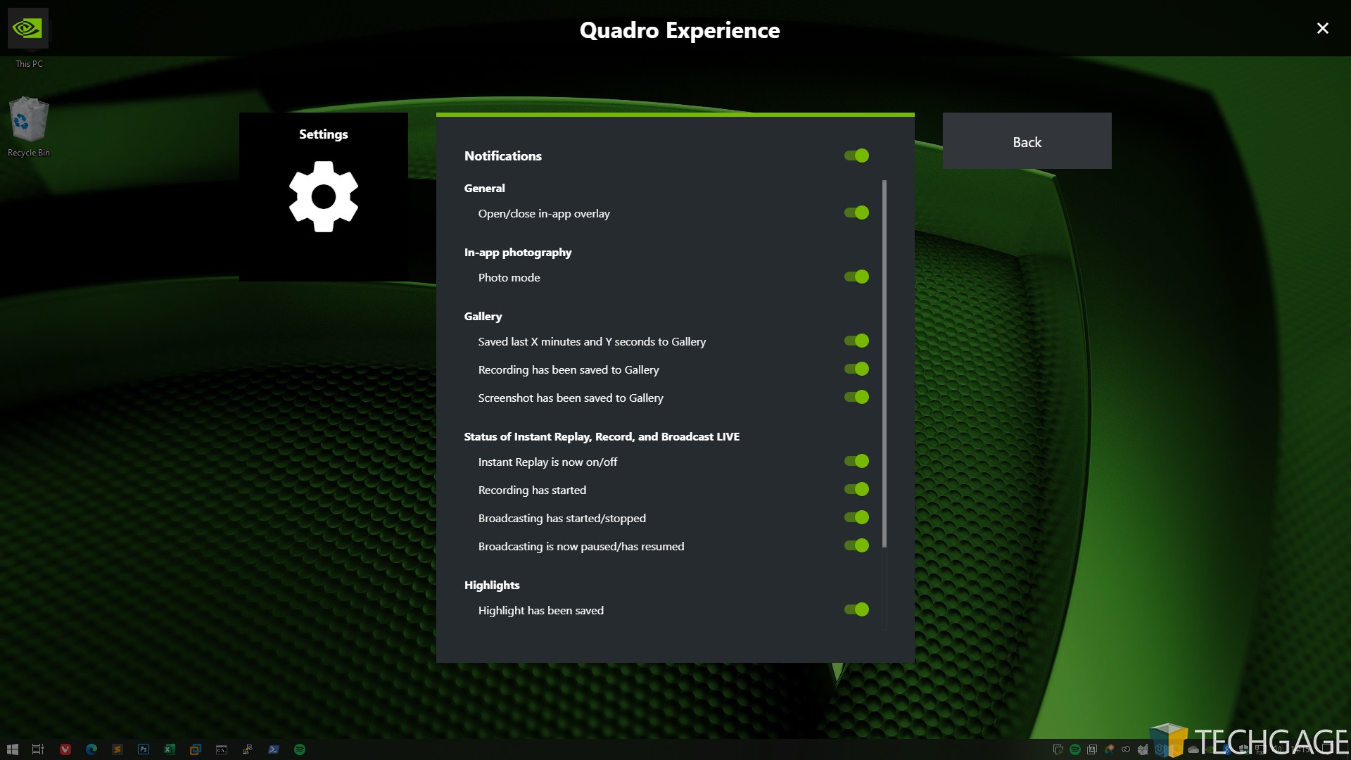This screenshot has width=1351, height=760.
Task: Click the Back button
Action: (1027, 141)
